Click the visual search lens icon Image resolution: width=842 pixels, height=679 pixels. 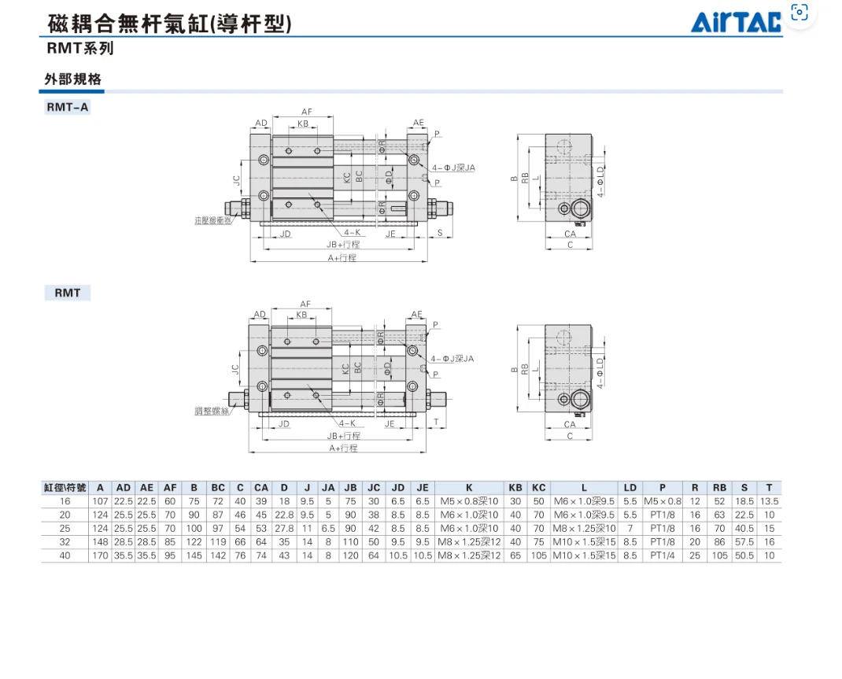point(800,13)
